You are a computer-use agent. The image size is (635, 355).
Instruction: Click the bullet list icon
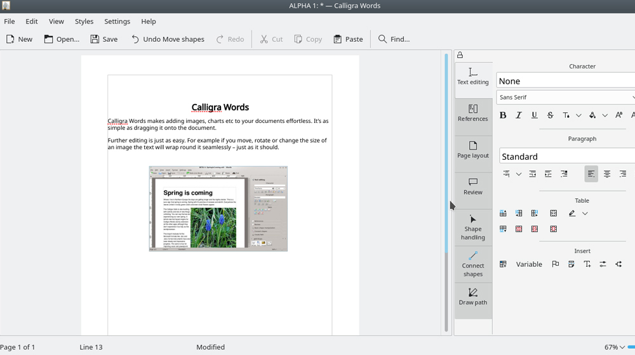pyautogui.click(x=506, y=174)
